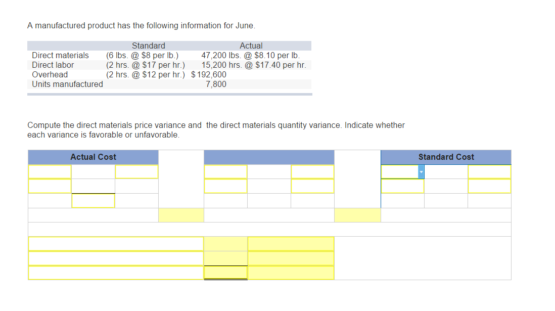The height and width of the screenshot is (311, 555).
Task: Select the third-row cell under Actual Cost header
Action: click(93, 201)
